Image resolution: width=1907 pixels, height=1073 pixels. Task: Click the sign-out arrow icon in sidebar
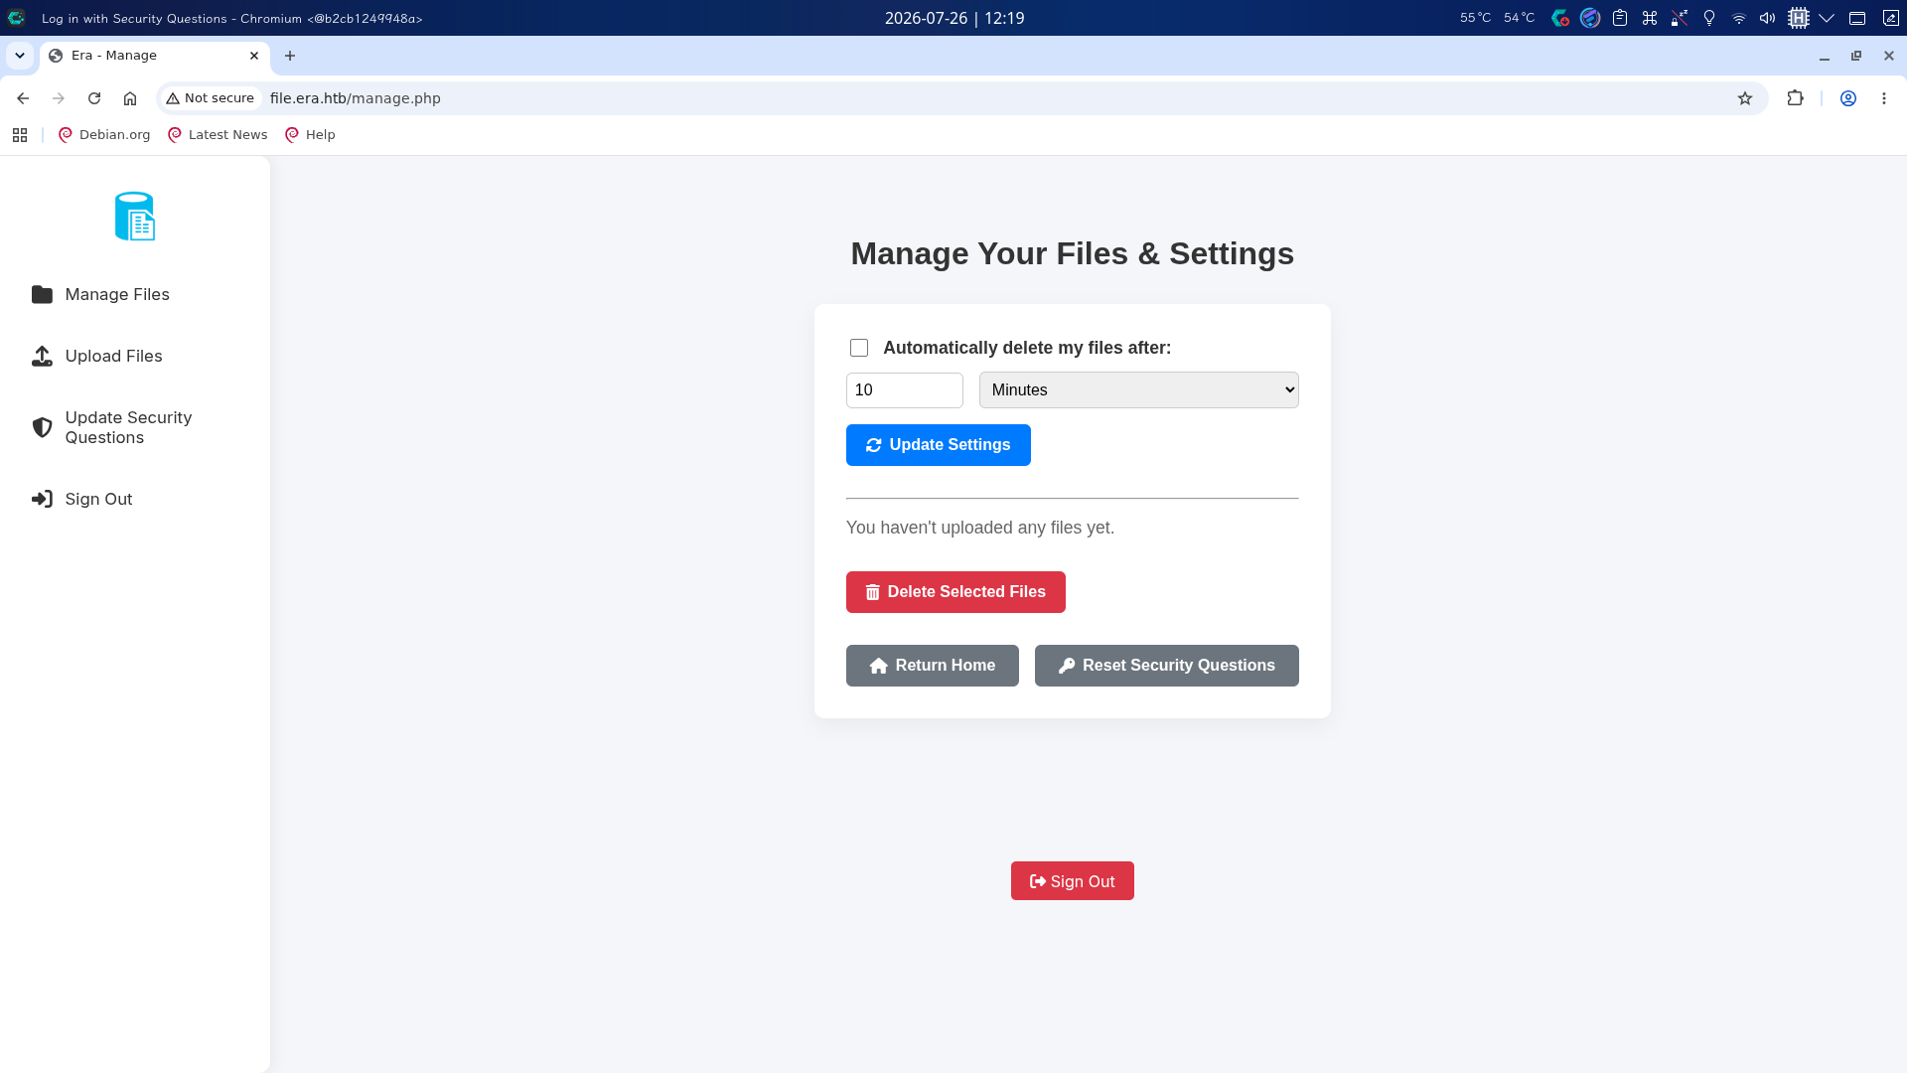click(x=42, y=500)
